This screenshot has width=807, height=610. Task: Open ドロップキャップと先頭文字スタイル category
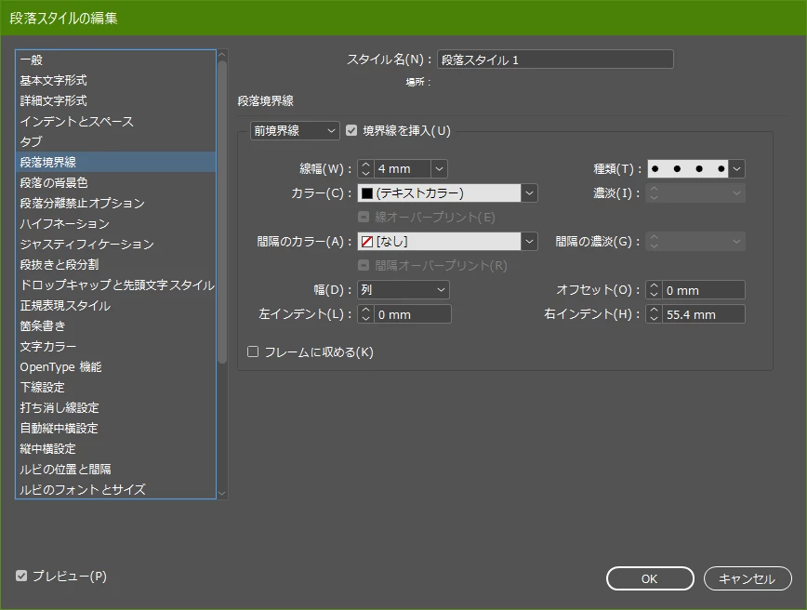tap(116, 285)
